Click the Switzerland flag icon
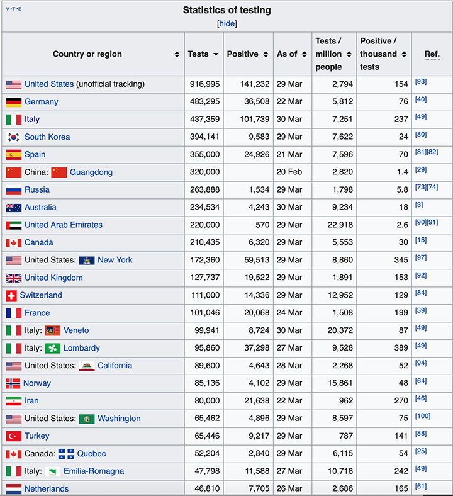Screen dimensions: 453x496 pos(11,296)
